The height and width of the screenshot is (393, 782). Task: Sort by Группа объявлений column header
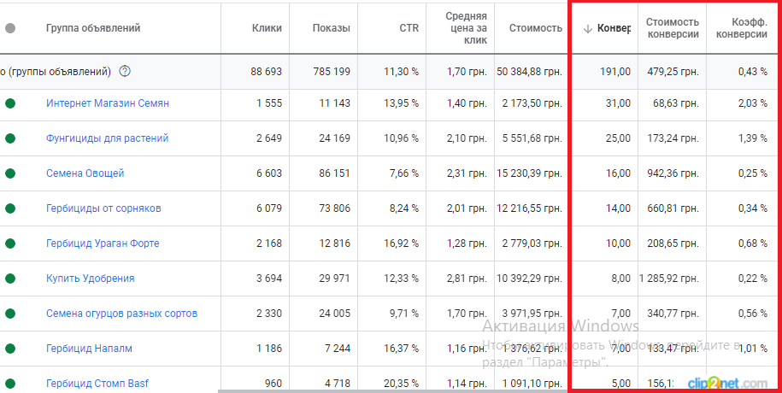tap(93, 28)
